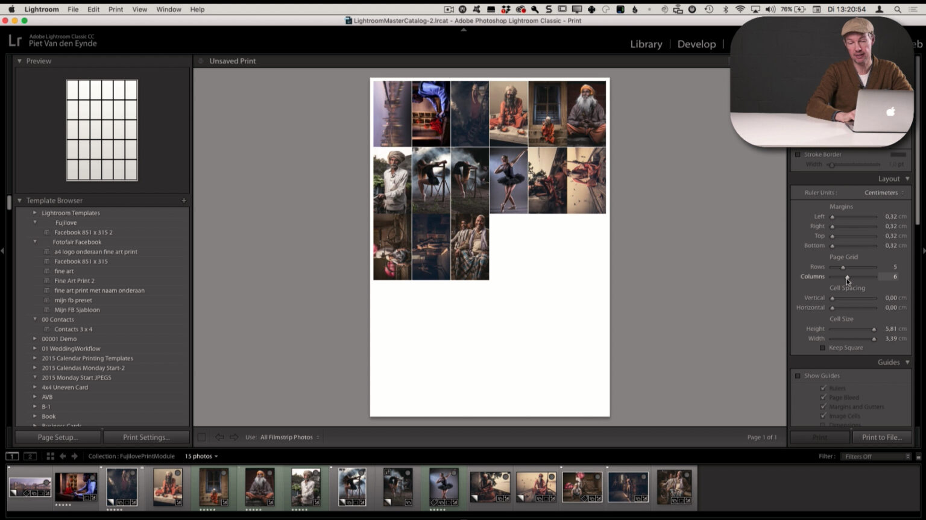Collapse the Layout panel with its disclosure triangle
Viewport: 926px width, 520px height.
[907, 178]
